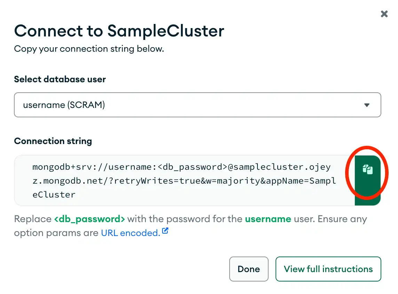398x294 pixels.
Task: Click the Select database user label
Action: (x=59, y=79)
